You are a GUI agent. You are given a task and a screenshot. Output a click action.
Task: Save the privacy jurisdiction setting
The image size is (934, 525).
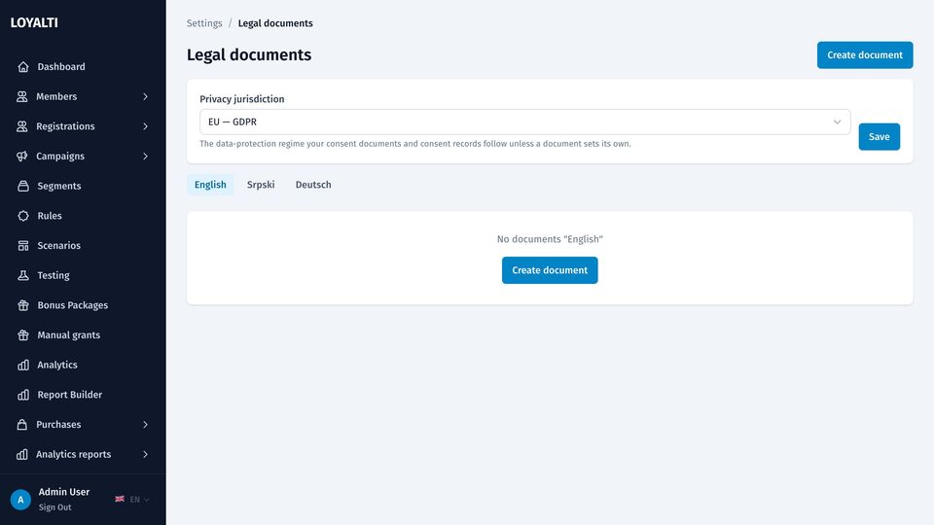point(880,137)
